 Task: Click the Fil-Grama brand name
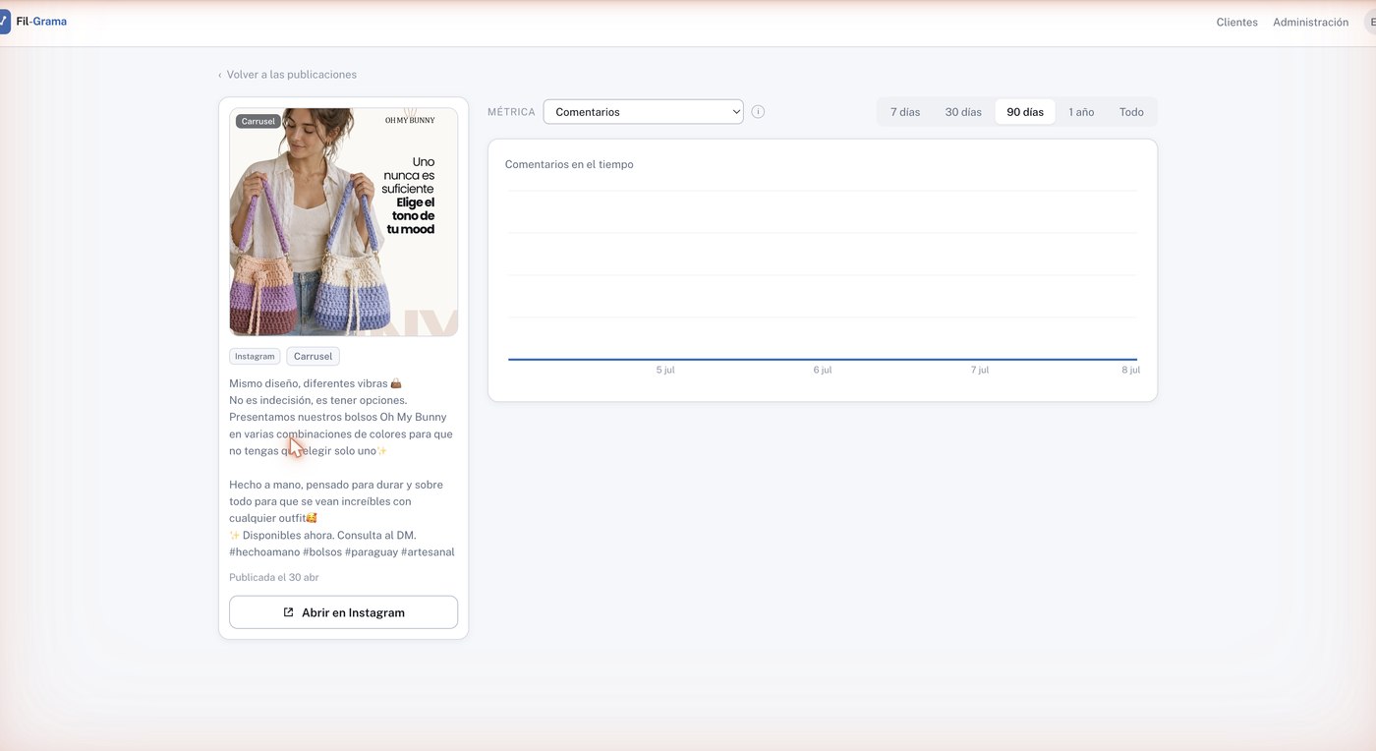tap(41, 21)
